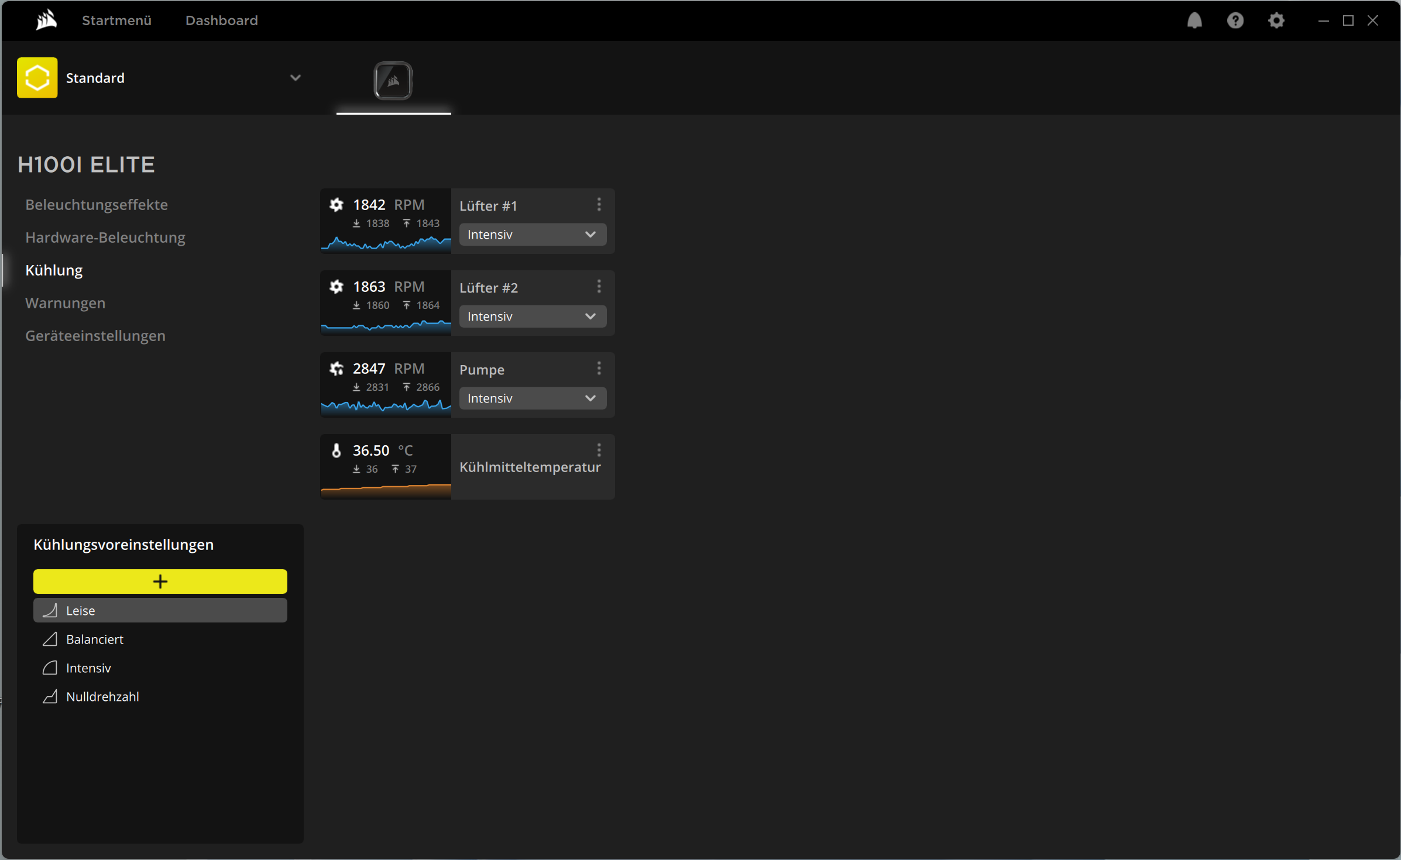Click the Lüfter #1 label

tap(488, 206)
